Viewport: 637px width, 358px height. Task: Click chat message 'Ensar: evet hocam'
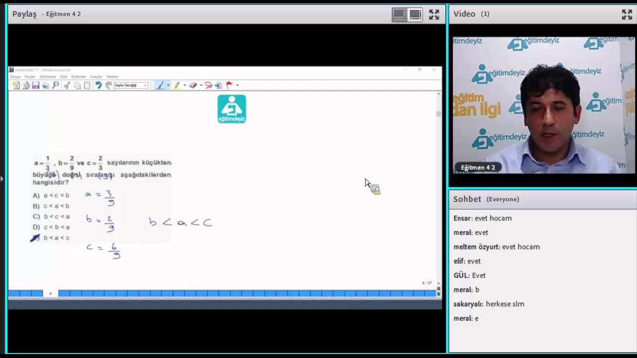tap(482, 218)
